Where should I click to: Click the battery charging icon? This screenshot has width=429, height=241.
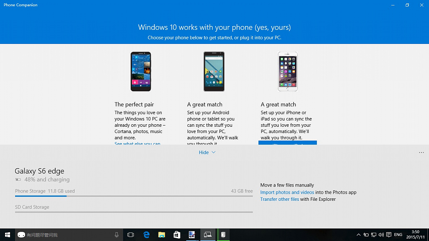click(x=18, y=179)
